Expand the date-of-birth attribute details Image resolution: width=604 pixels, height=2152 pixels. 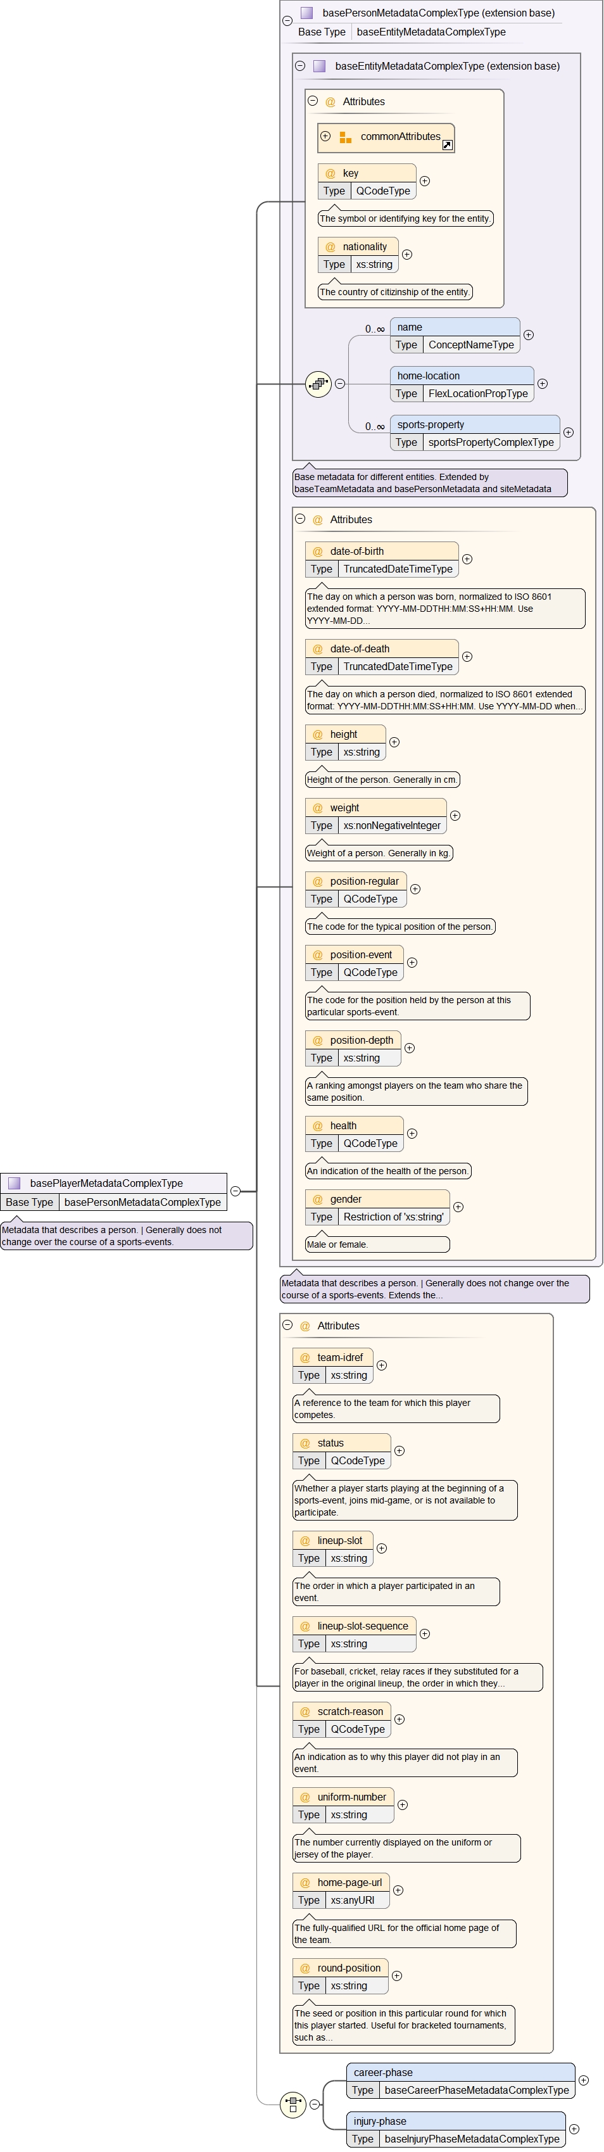(467, 559)
